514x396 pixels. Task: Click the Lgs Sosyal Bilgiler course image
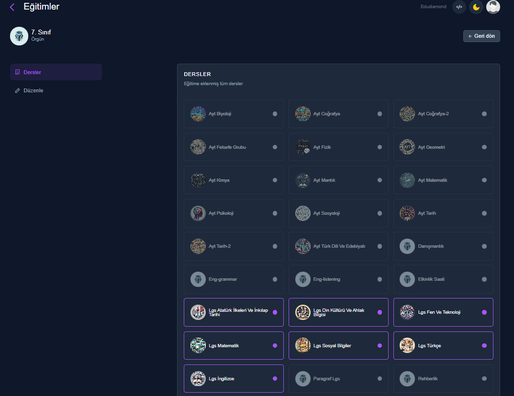pyautogui.click(x=302, y=345)
